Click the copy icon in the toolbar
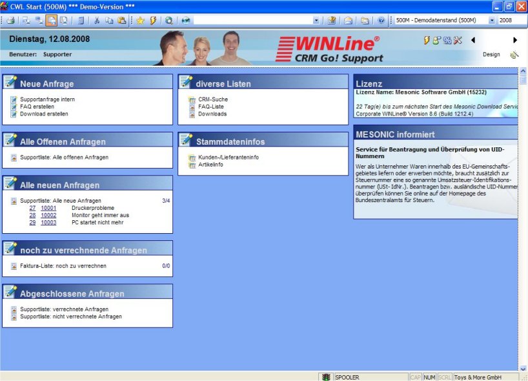This screenshot has height=381, width=528. click(110, 21)
